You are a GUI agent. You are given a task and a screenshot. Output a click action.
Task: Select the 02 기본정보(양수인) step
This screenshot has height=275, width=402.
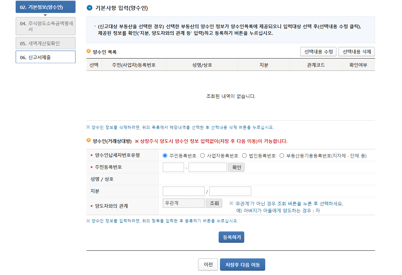[x=45, y=7]
